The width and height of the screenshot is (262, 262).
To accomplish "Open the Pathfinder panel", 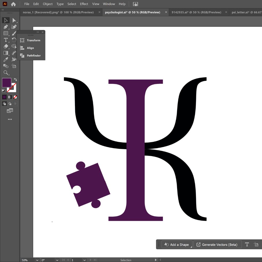I will click(x=34, y=56).
